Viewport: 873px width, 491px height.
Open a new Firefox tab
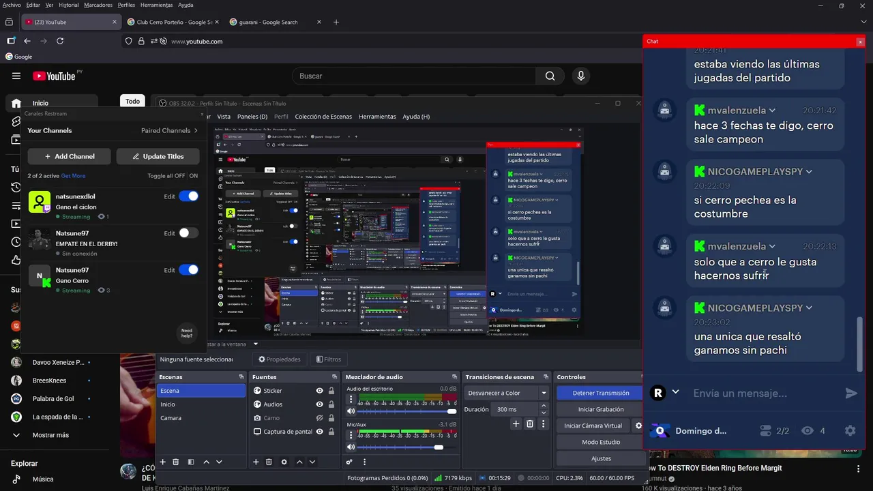point(336,22)
